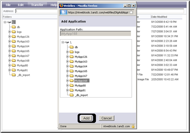Select MyApp164 folder icon in the dialog tree

[72, 66]
